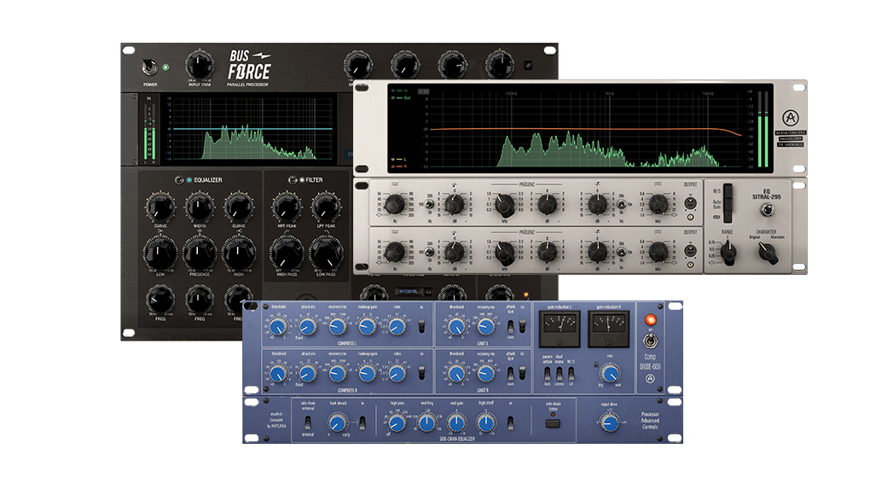Screen dimensions: 882x495
Task: Click the Bus Force spectrum analyzer display
Action: point(250,130)
